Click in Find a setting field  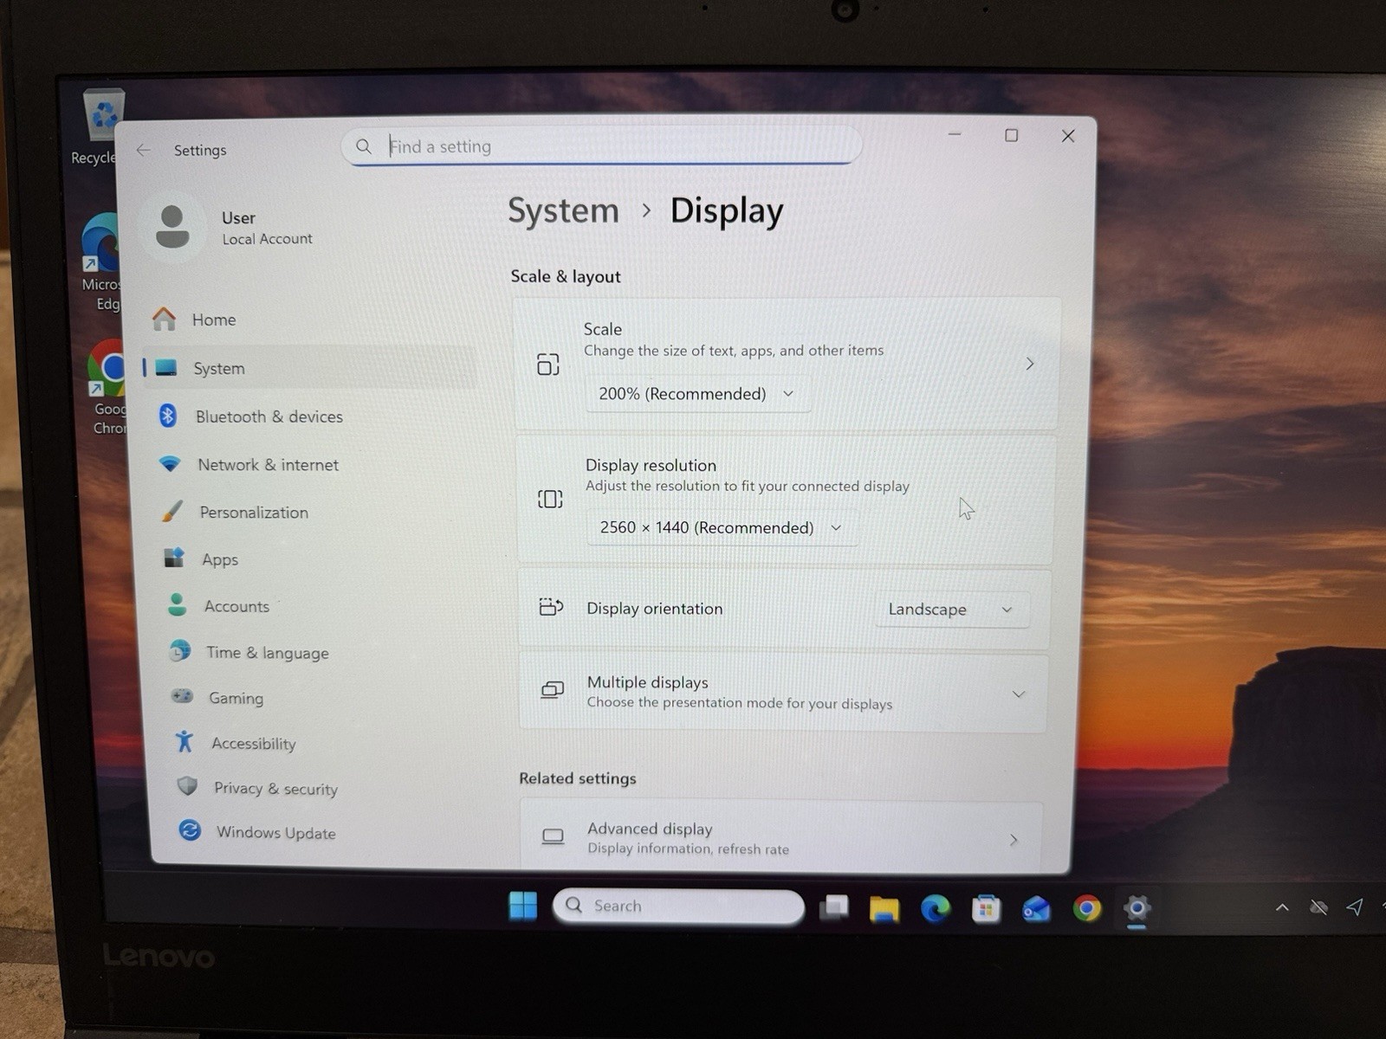[601, 146]
